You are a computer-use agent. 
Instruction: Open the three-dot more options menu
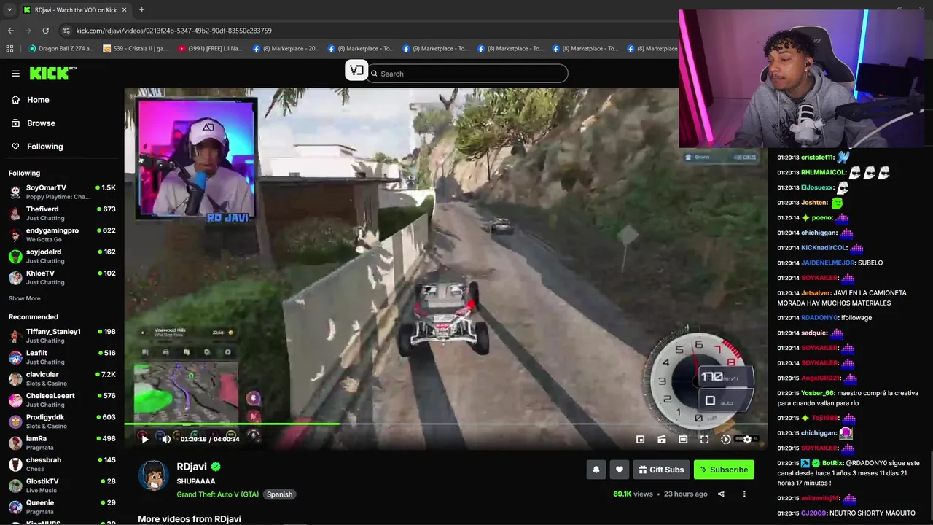pyautogui.click(x=744, y=494)
